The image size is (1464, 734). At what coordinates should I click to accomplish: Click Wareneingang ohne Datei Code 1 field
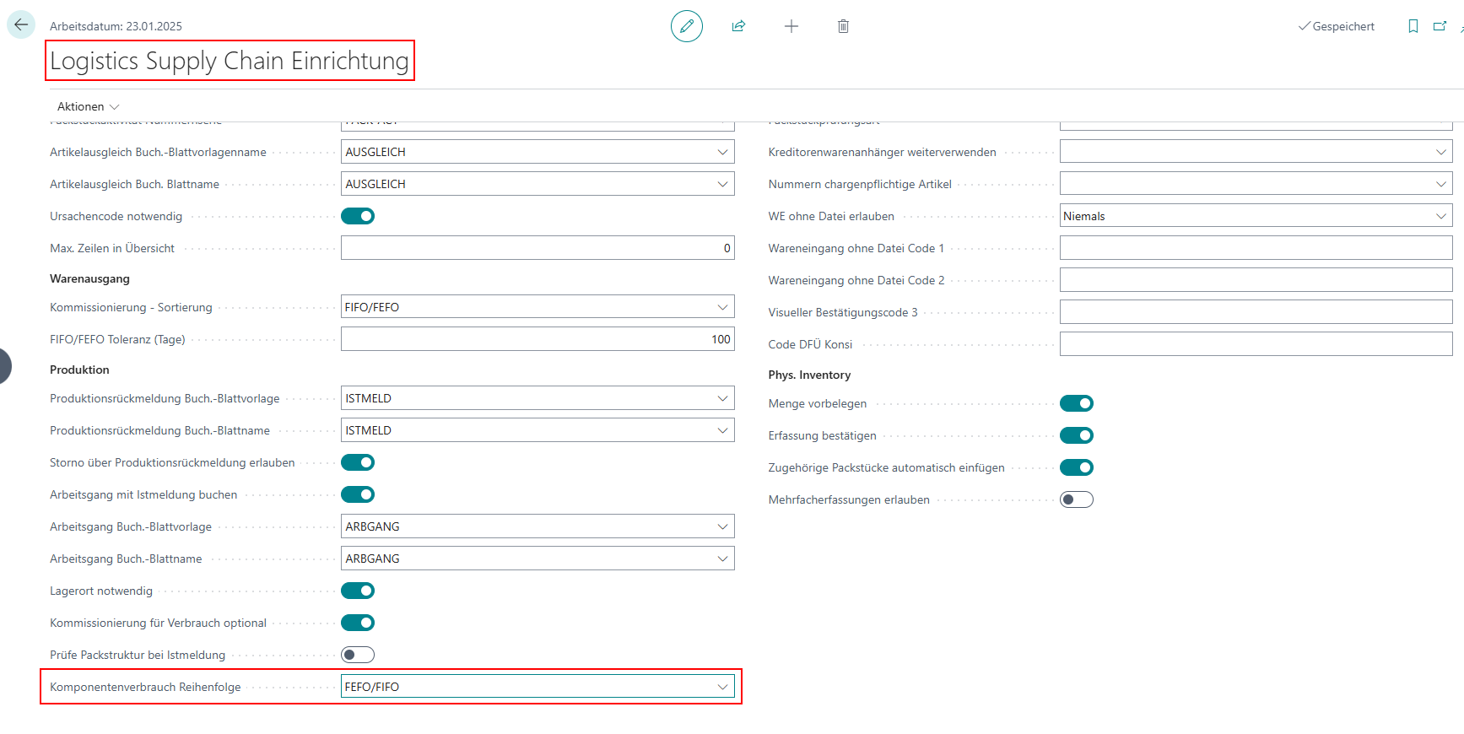coord(1255,248)
